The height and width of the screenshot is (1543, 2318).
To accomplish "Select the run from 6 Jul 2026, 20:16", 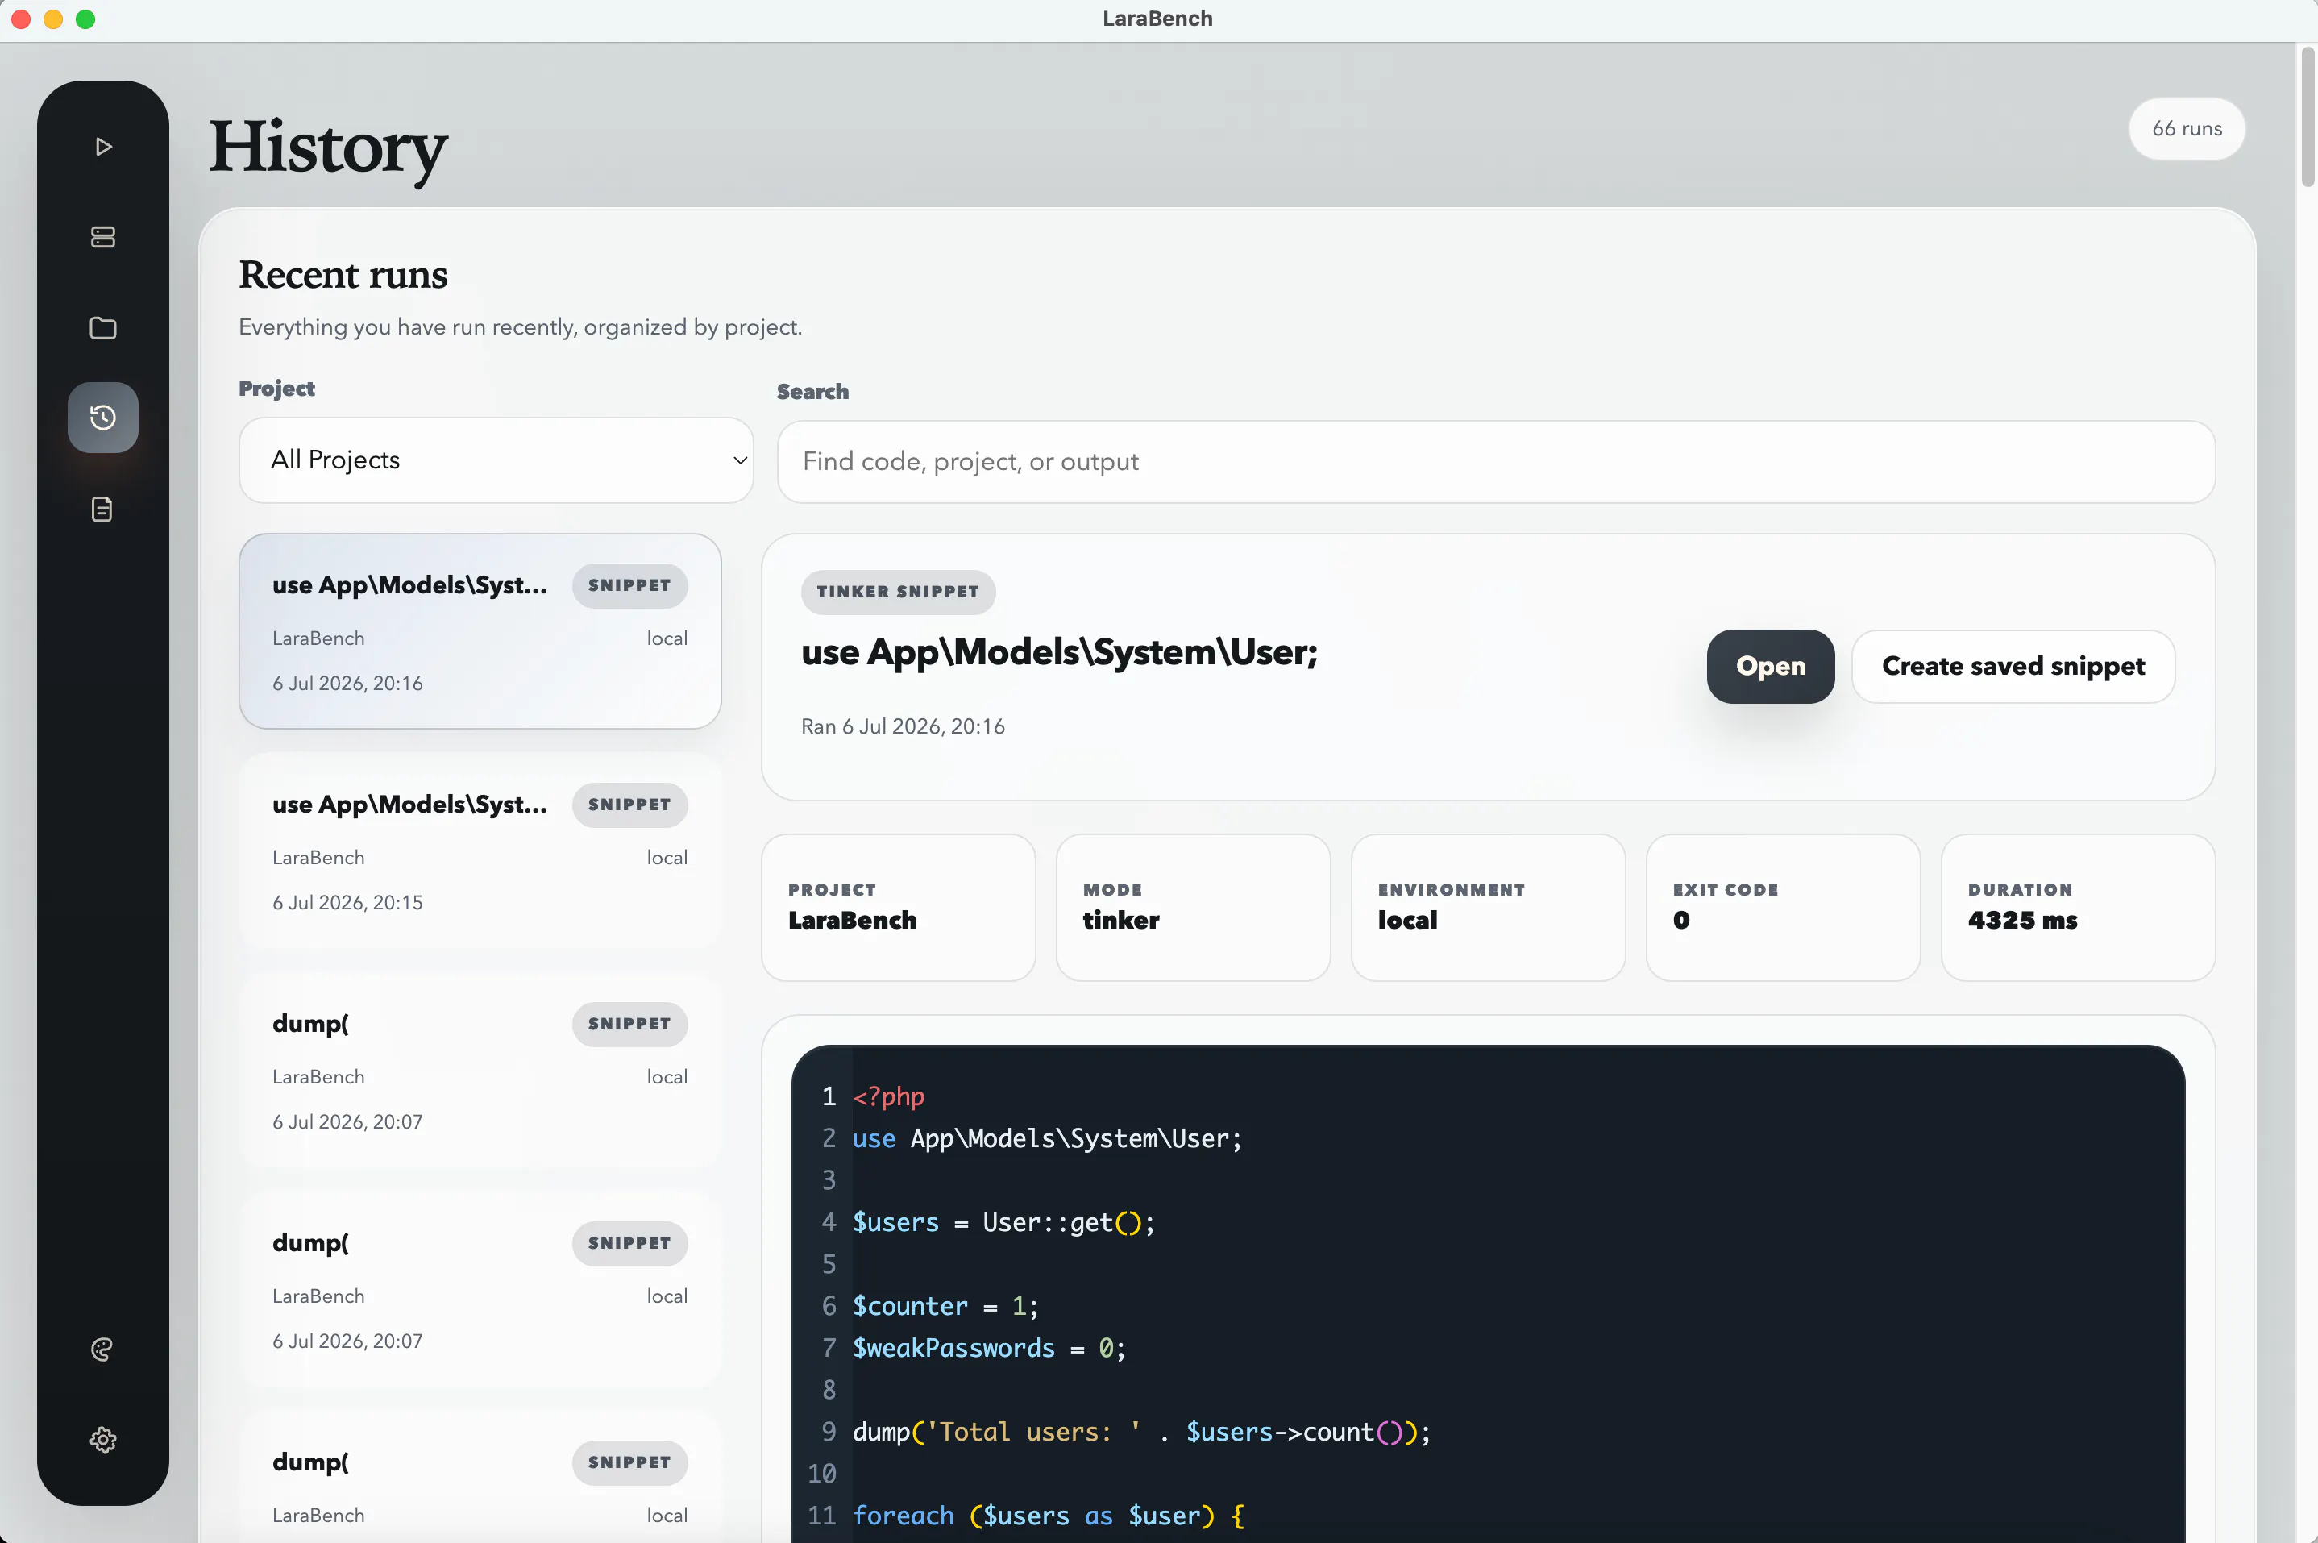I will (x=480, y=630).
